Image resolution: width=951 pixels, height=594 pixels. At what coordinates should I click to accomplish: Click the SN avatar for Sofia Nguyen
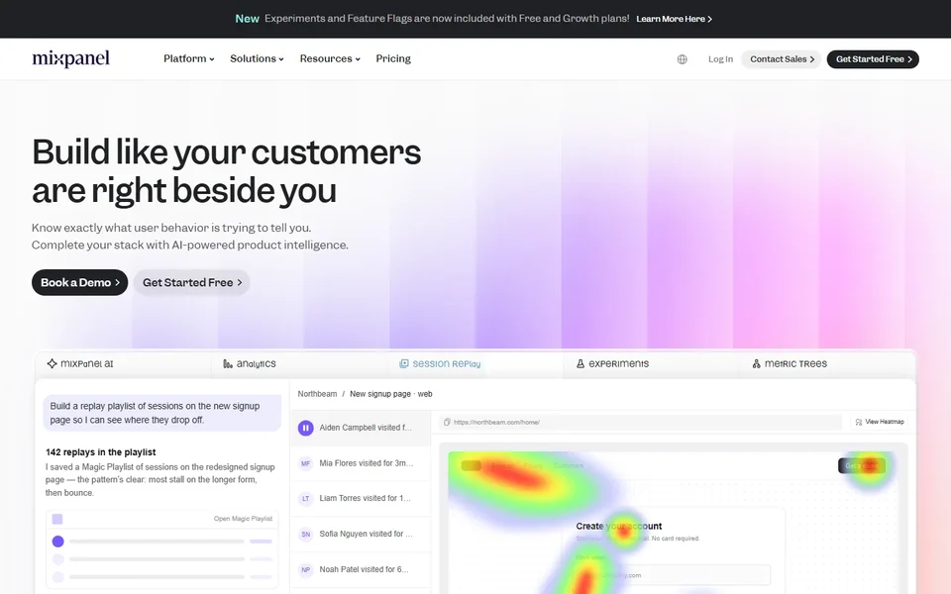click(306, 534)
